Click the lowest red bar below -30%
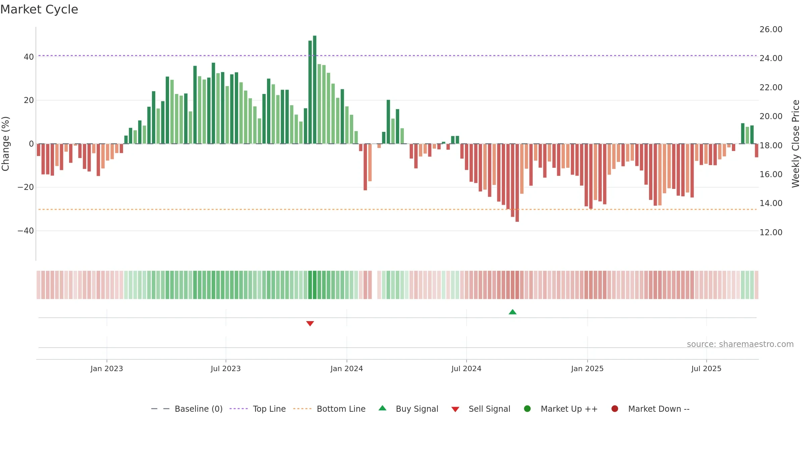This screenshot has height=453, width=805. click(517, 183)
